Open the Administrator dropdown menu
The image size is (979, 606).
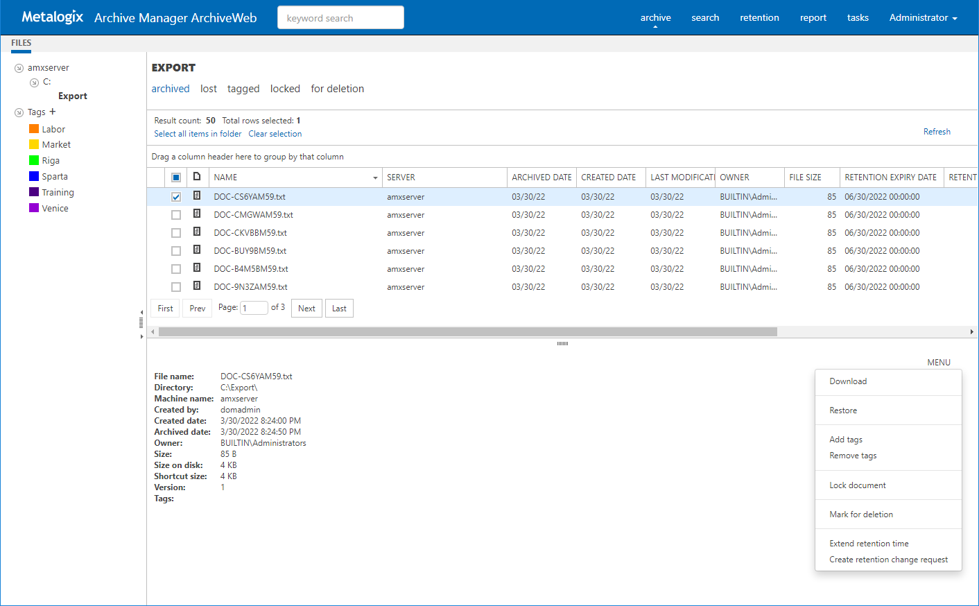click(x=922, y=17)
